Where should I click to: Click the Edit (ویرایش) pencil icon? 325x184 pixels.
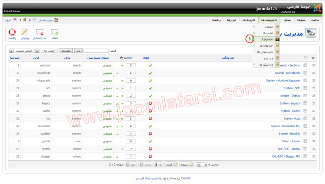tap(24, 32)
